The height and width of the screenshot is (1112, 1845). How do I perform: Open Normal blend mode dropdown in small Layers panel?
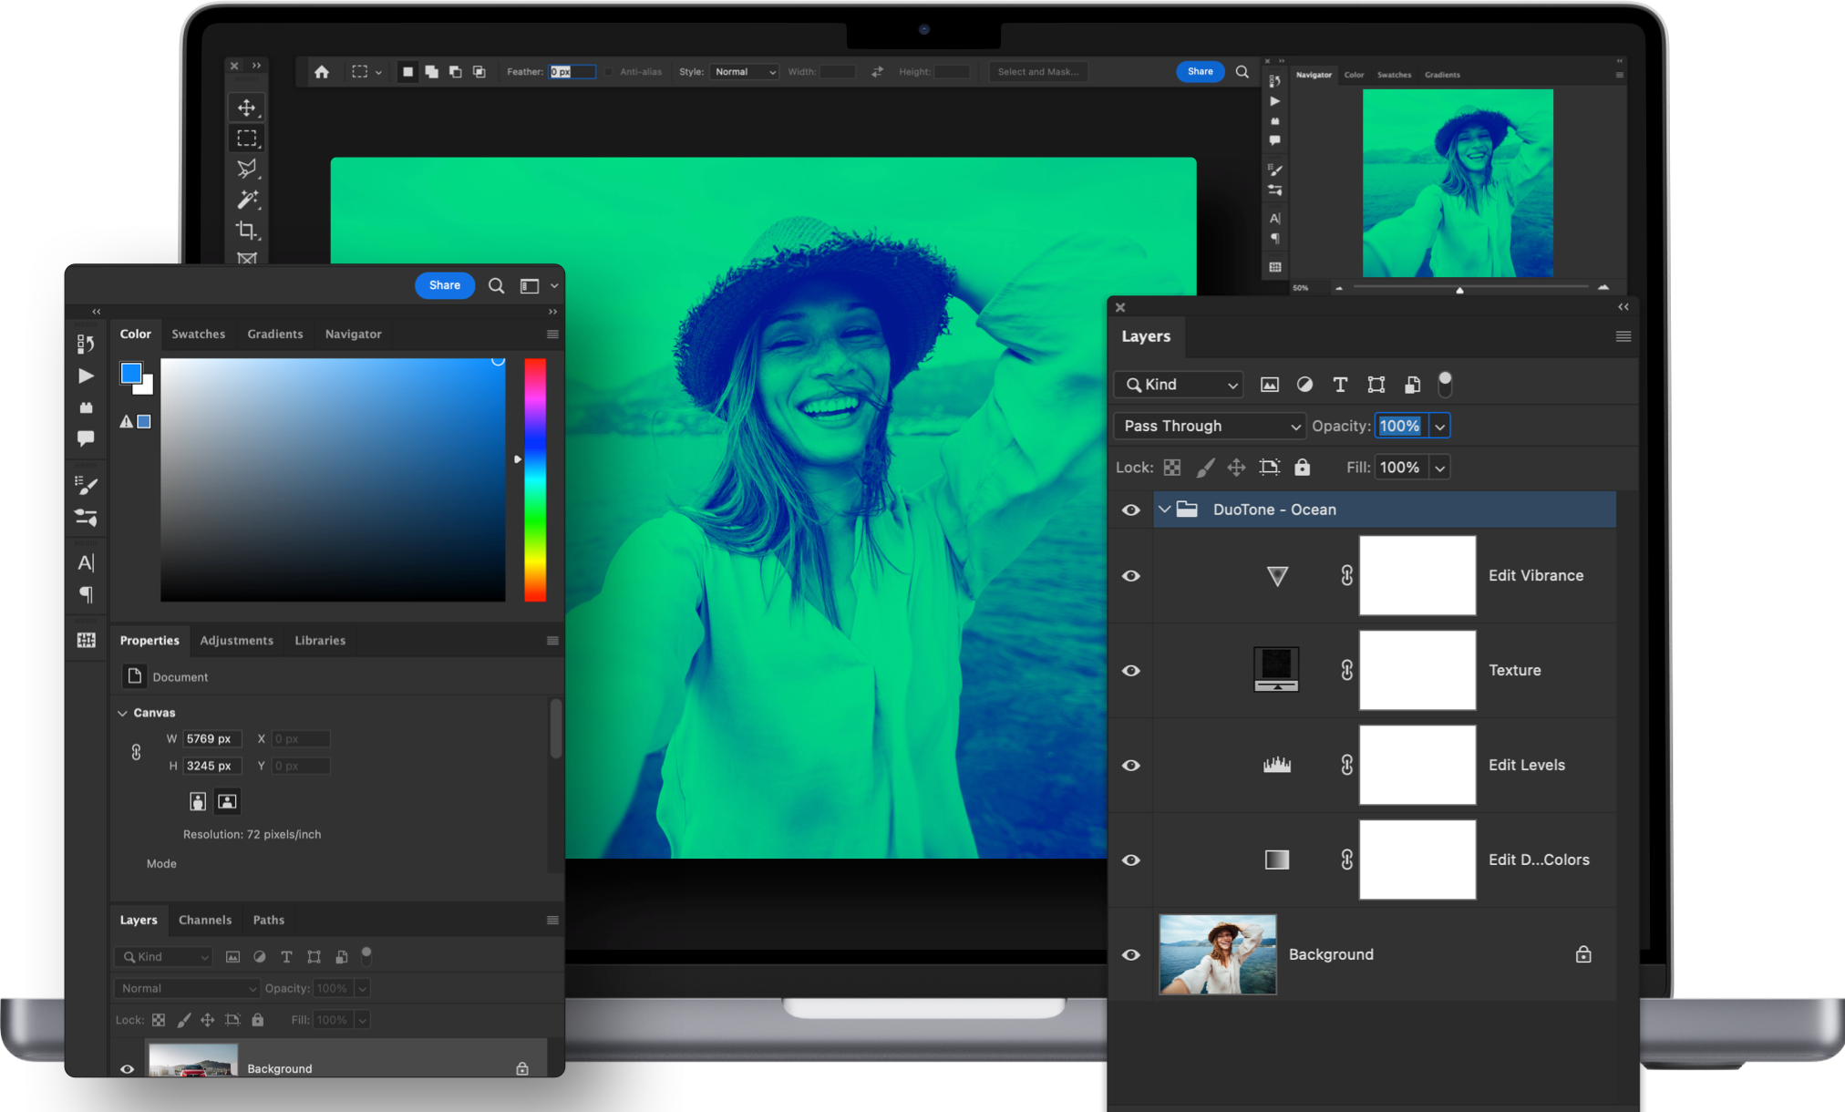(x=187, y=988)
